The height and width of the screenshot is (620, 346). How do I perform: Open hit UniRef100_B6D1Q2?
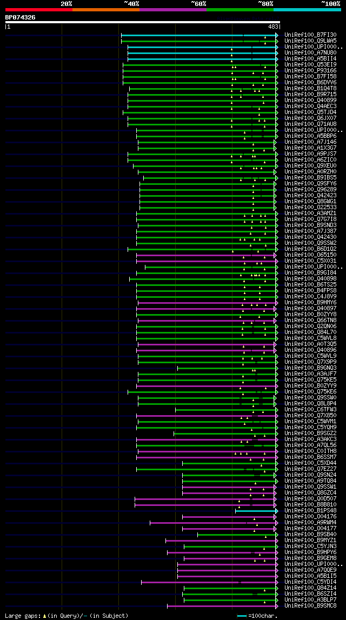coord(310,249)
